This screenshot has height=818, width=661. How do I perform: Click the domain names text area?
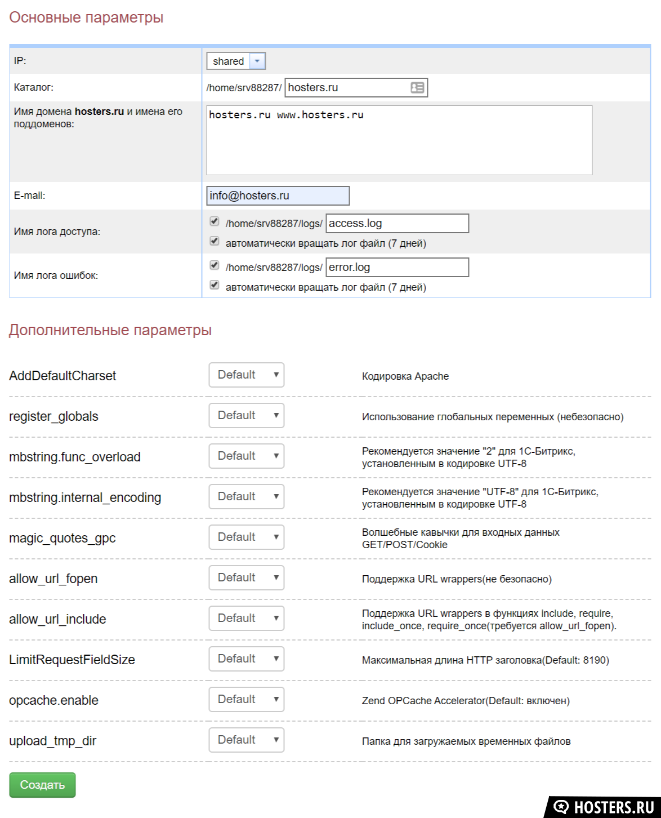click(399, 140)
